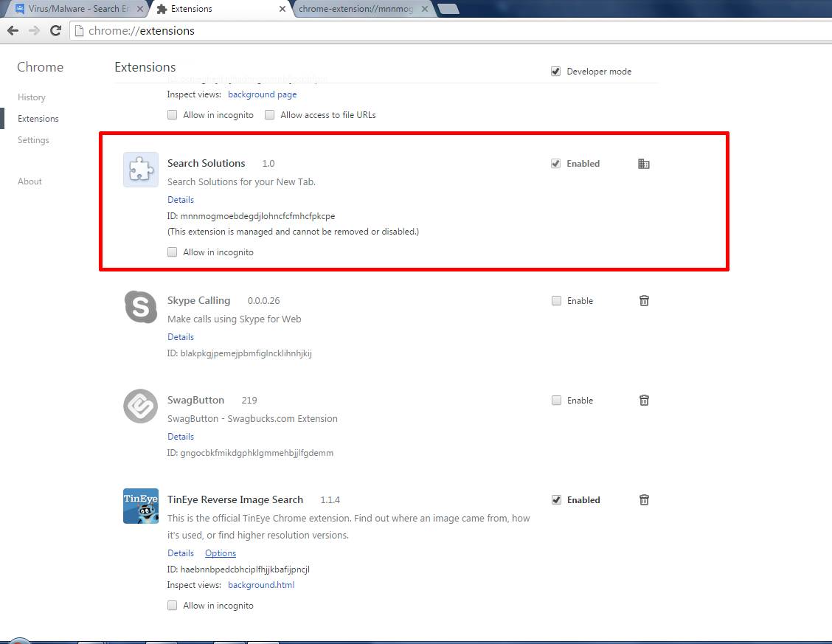Open History in Chrome sidebar
Image resolution: width=832 pixels, height=644 pixels.
click(x=31, y=97)
